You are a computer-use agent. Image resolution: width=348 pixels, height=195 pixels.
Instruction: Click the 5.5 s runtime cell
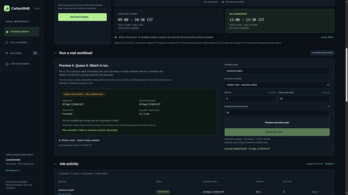click(x=258, y=192)
